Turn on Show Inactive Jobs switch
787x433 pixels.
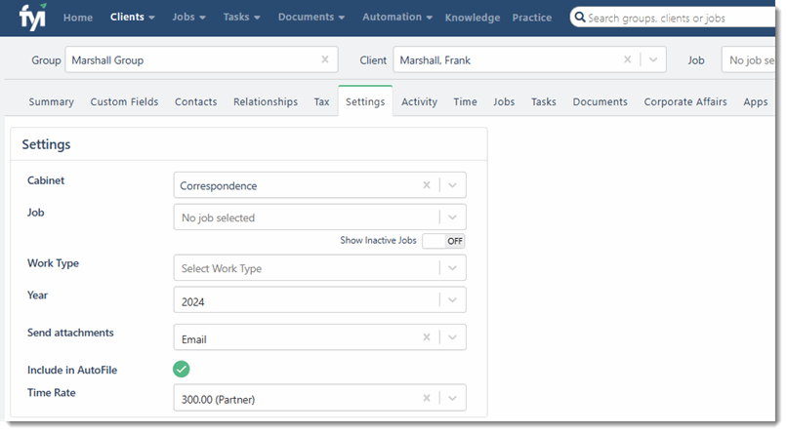click(x=443, y=241)
